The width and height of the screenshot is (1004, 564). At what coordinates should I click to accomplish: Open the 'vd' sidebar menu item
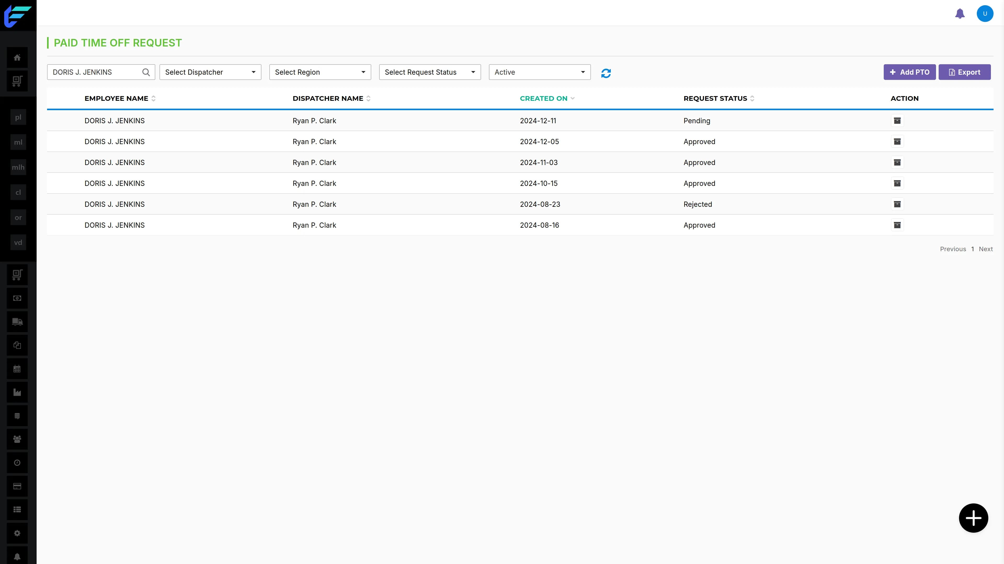point(18,243)
